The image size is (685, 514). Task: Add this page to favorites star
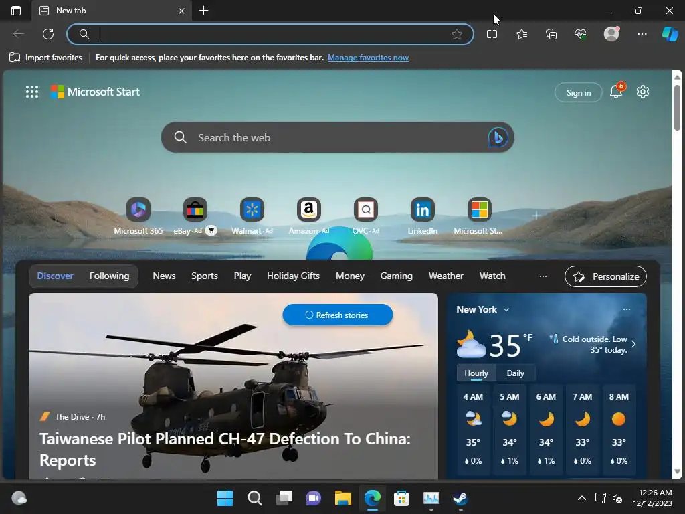tap(457, 34)
